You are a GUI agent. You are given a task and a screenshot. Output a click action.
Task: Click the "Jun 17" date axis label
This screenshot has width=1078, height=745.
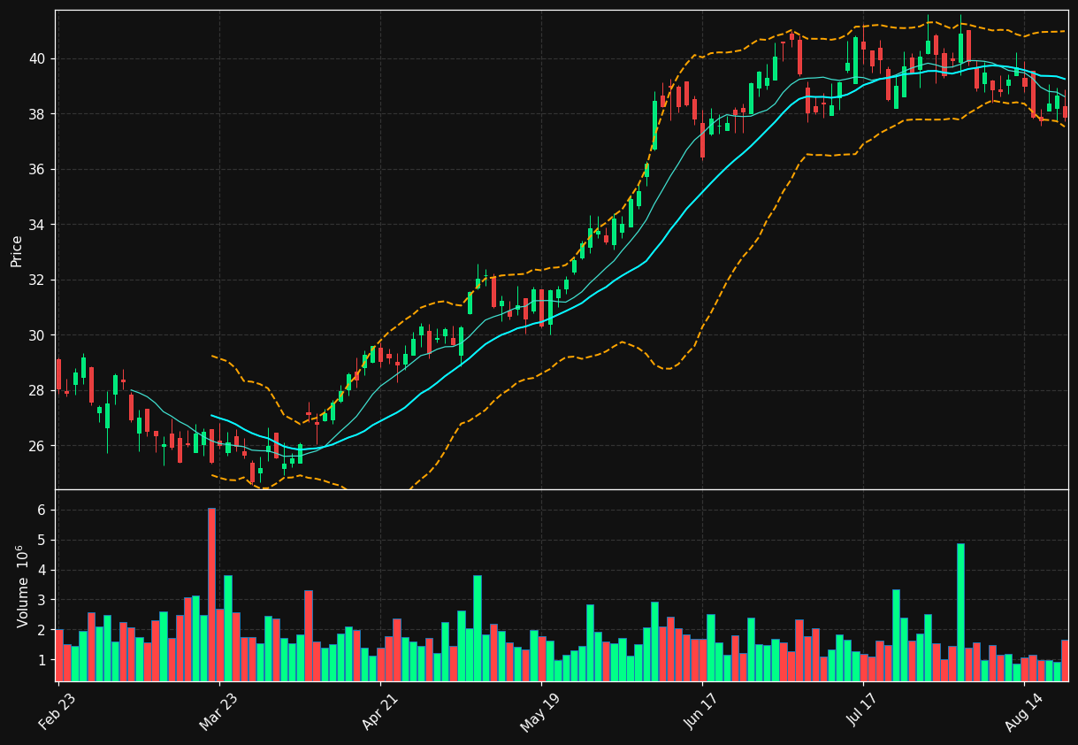pyautogui.click(x=700, y=712)
